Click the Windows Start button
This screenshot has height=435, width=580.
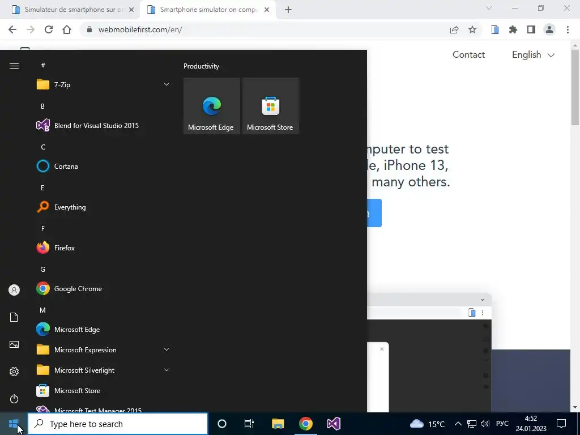(14, 424)
